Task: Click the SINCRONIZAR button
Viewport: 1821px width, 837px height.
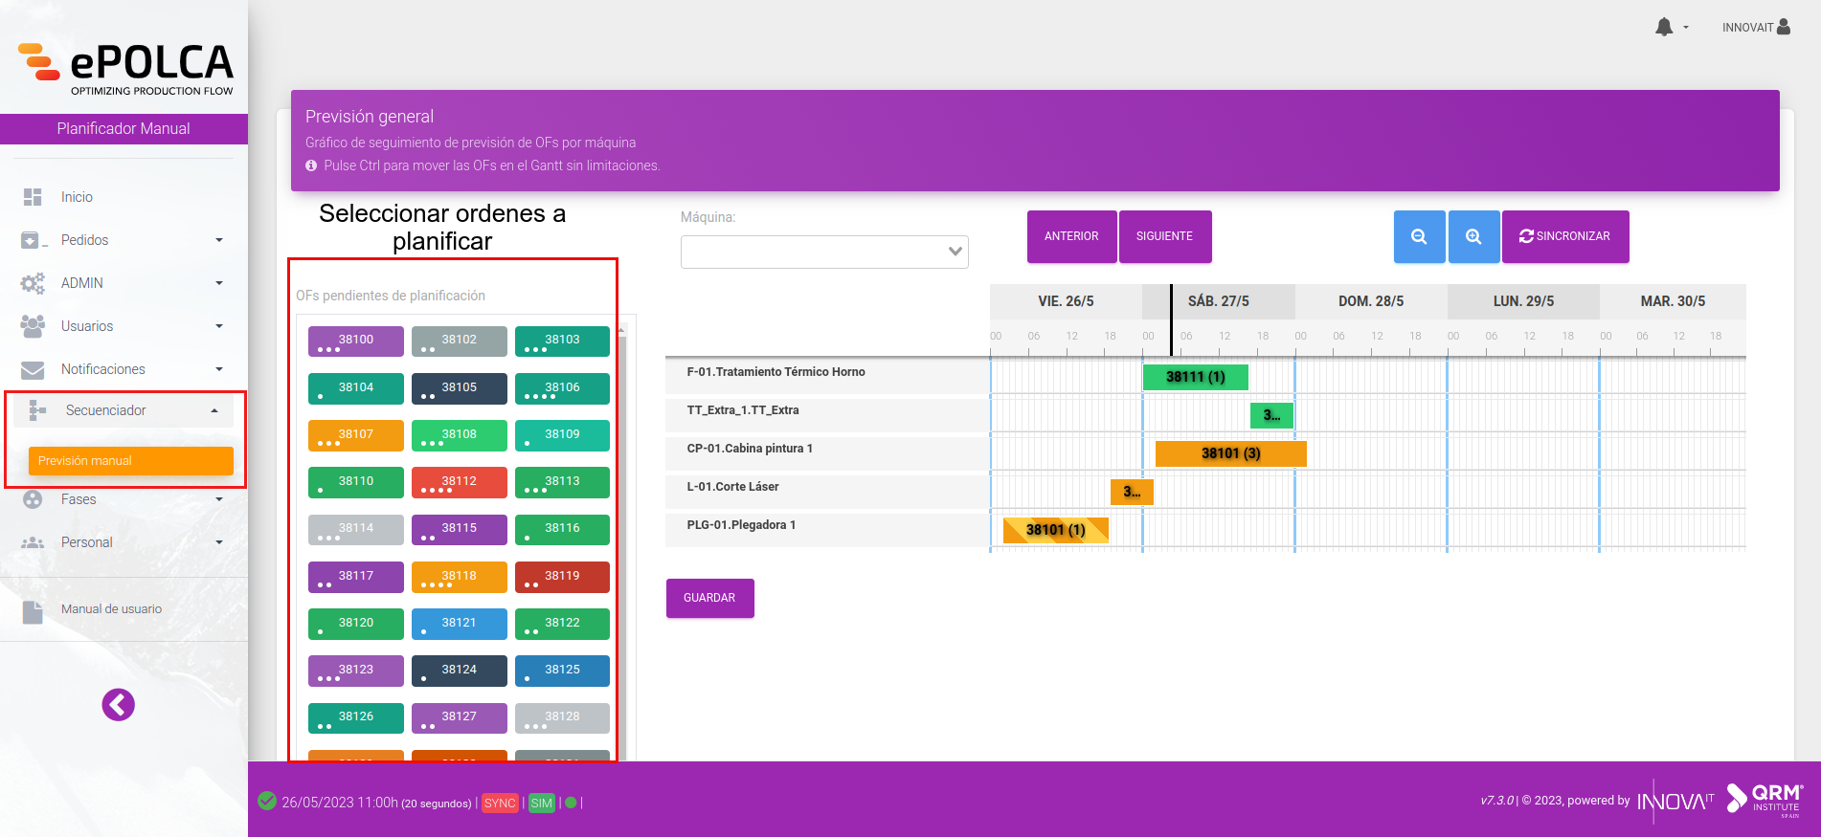Action: tap(1565, 236)
